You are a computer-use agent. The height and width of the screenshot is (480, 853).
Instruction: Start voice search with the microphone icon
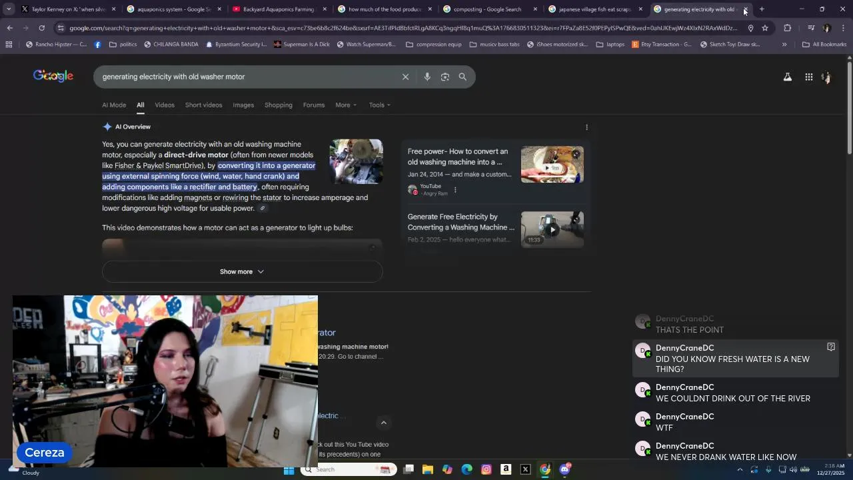427,77
